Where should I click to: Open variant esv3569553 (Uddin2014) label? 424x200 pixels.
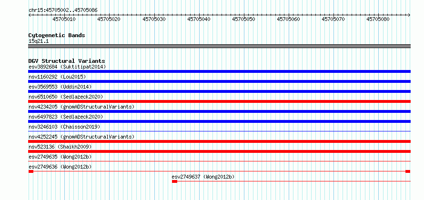pos(60,87)
